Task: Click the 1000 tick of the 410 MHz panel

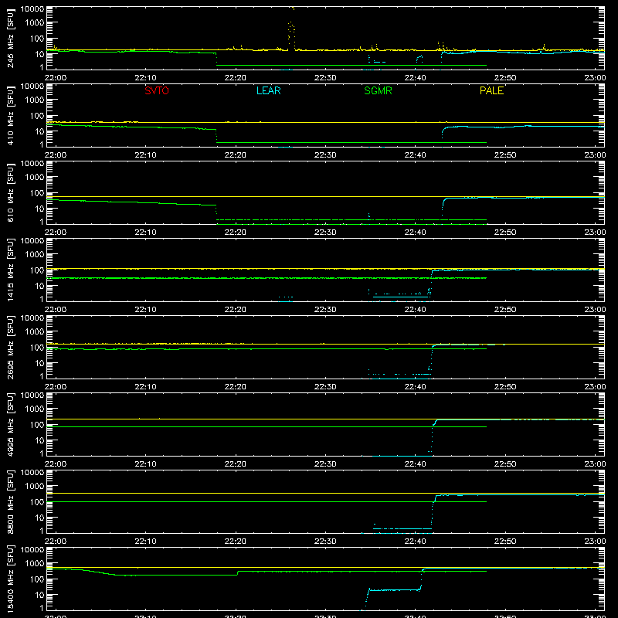Action: coord(35,100)
